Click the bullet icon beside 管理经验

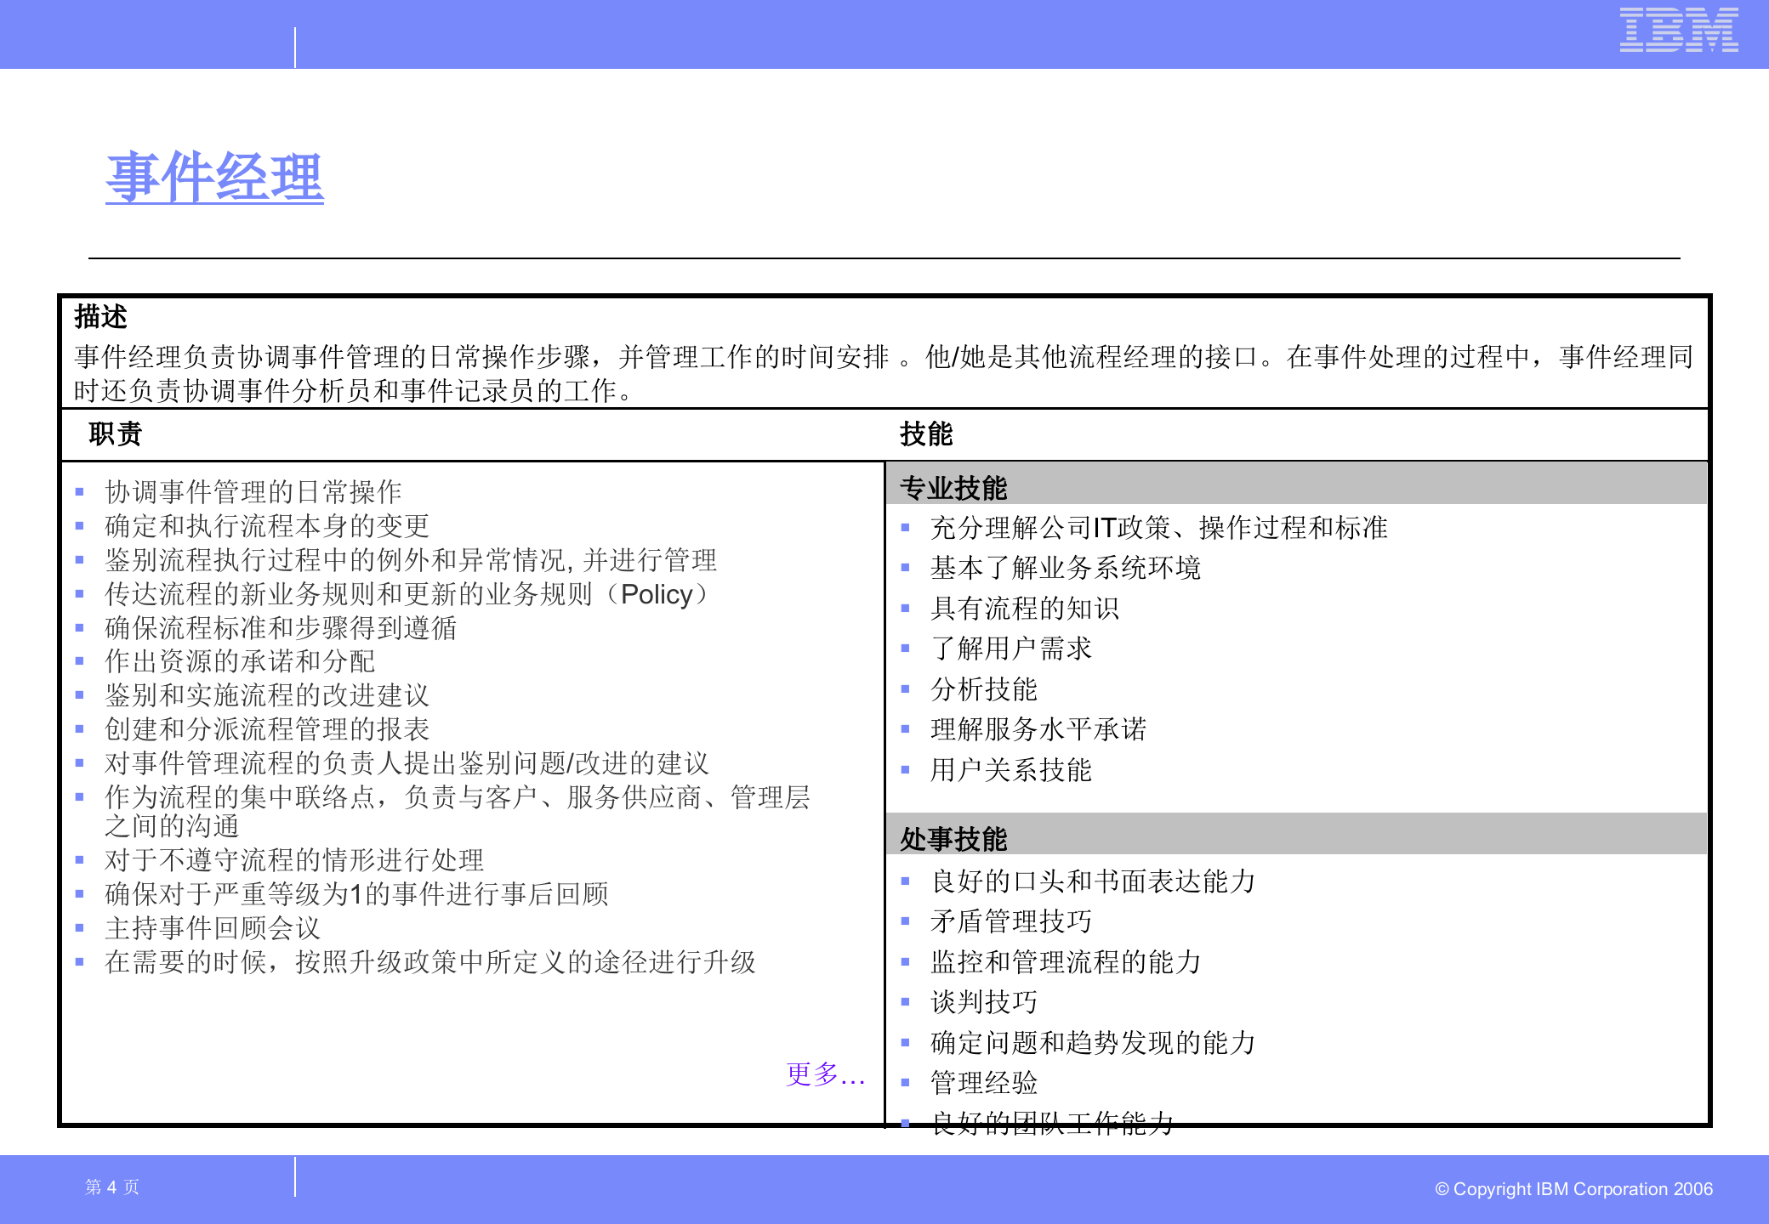tap(904, 1084)
